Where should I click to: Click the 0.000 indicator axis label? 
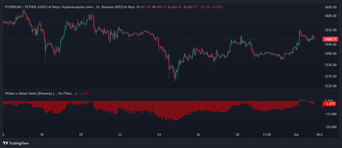[329, 101]
